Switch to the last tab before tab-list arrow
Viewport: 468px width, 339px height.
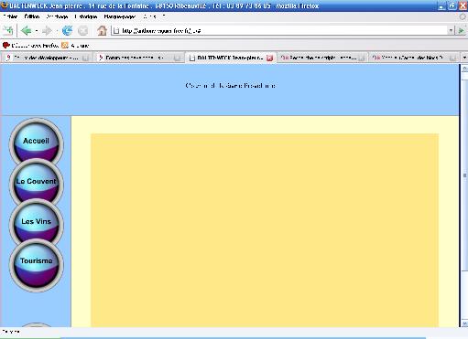click(x=414, y=58)
